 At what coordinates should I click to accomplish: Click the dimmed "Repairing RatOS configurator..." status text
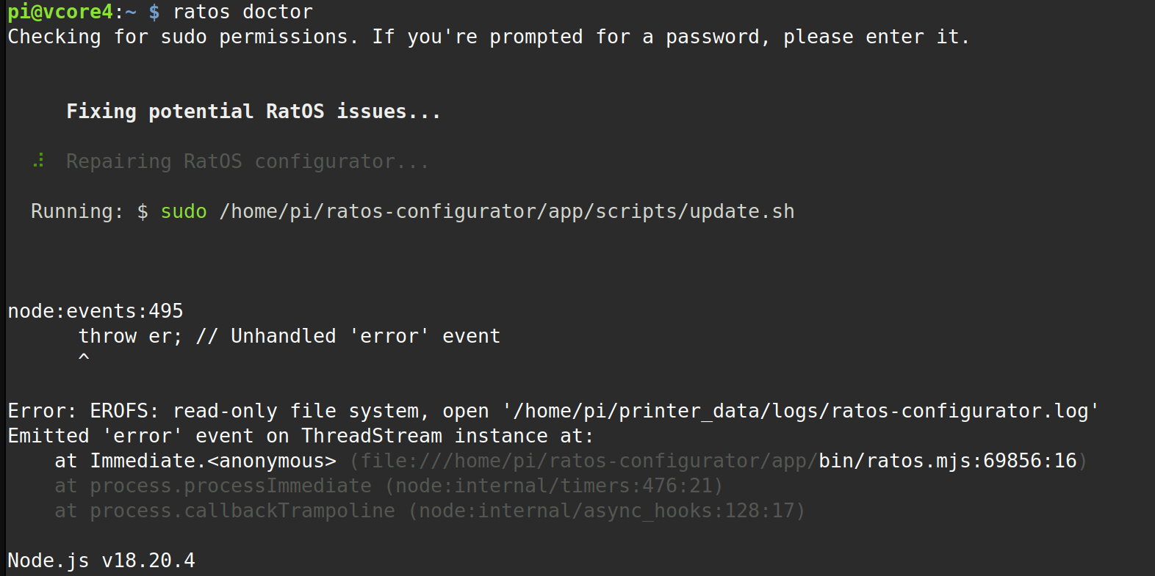(247, 161)
